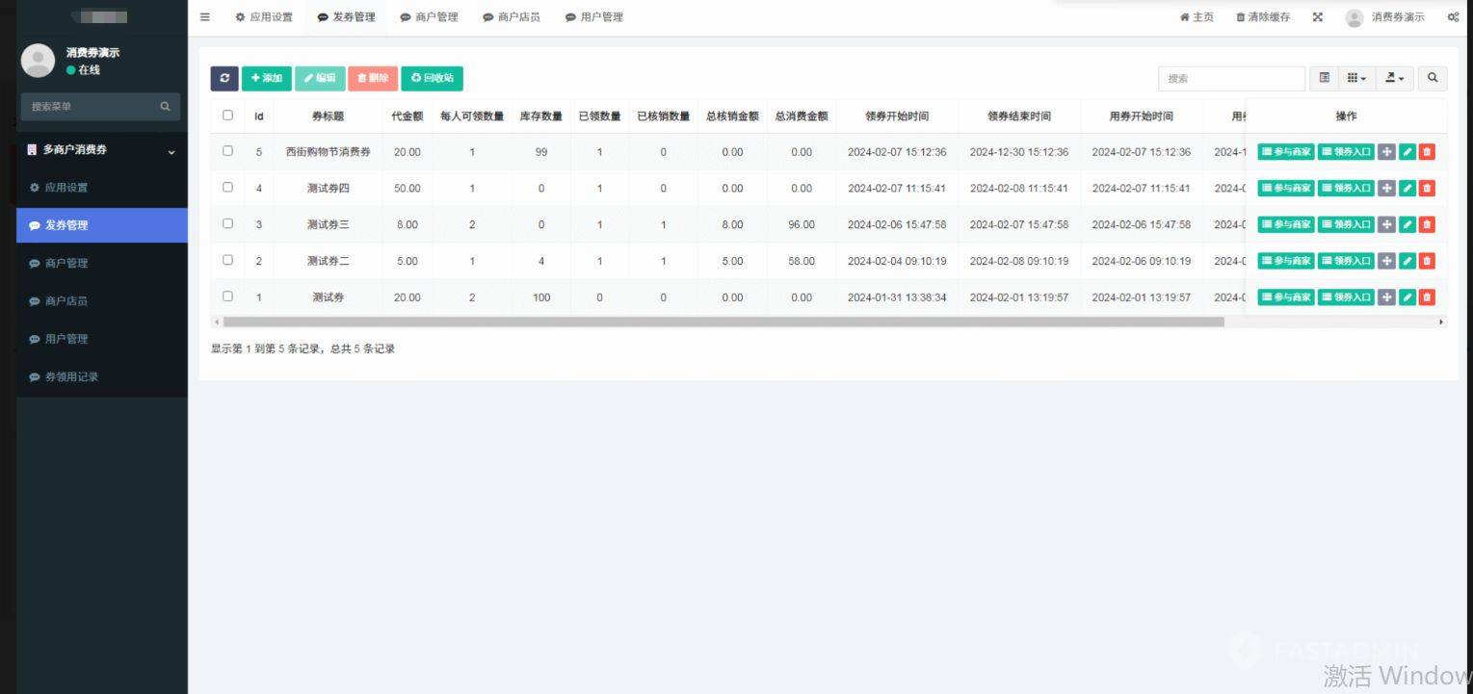Open 应用设置 in the sidebar
The width and height of the screenshot is (1473, 694).
coord(102,188)
